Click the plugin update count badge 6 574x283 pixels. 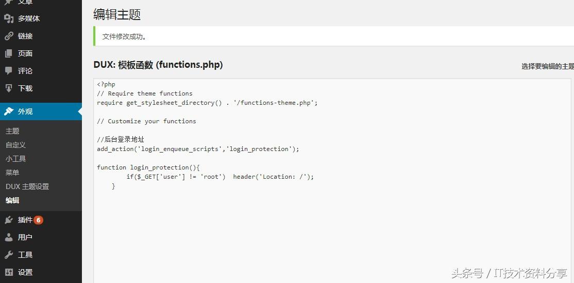(39, 220)
